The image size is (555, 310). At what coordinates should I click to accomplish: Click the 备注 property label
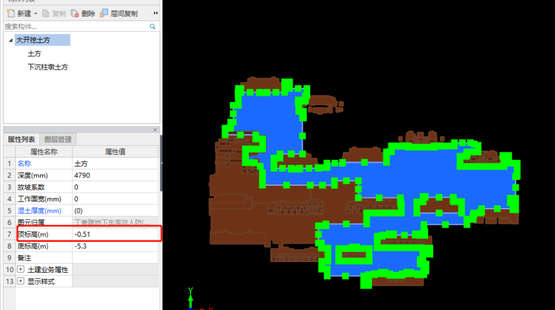click(24, 258)
